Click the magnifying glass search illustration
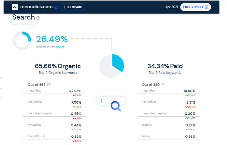The width and height of the screenshot is (227, 145). click(116, 106)
